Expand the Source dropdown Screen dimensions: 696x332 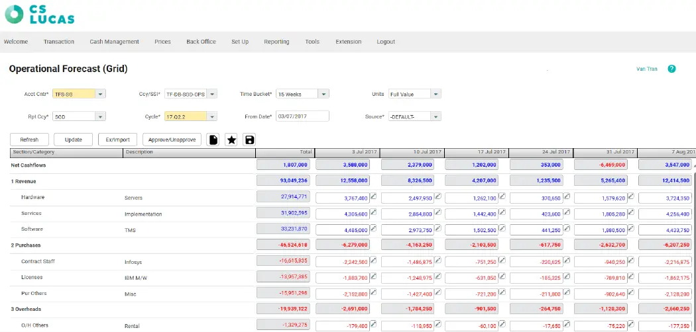point(436,116)
